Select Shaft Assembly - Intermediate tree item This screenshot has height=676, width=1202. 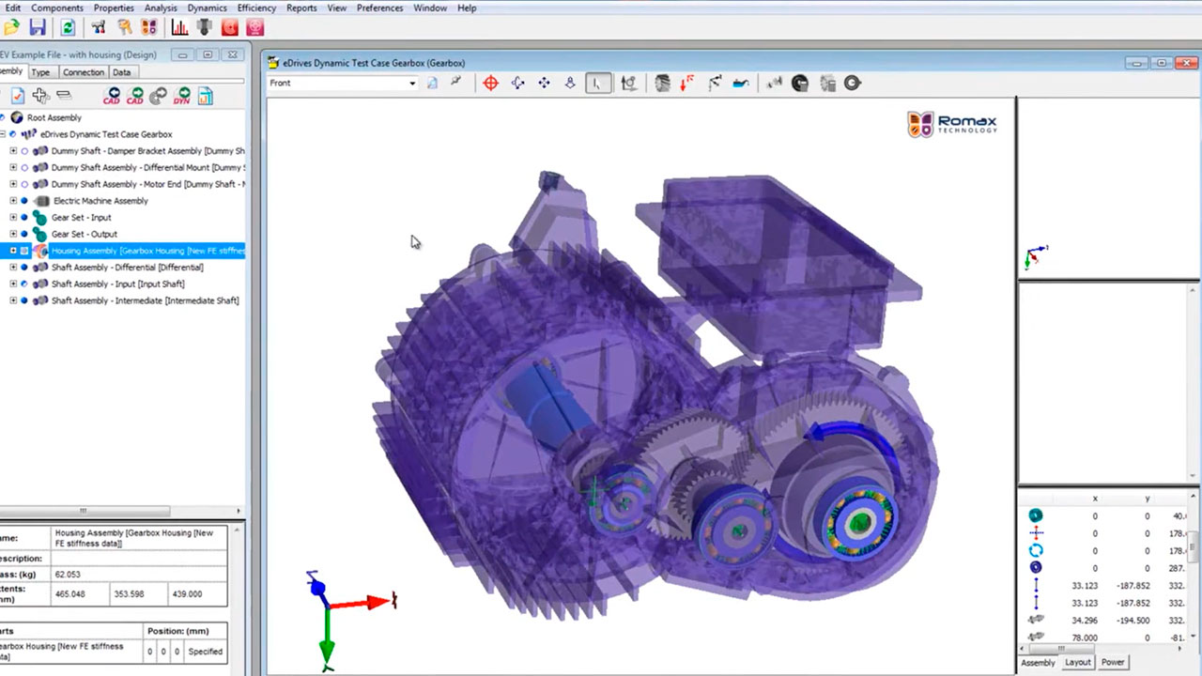145,300
